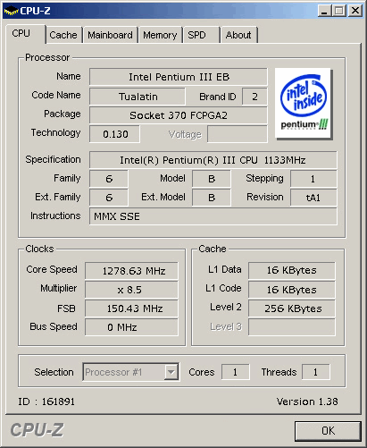Open the Mainboard tab
Image resolution: width=367 pixels, height=448 pixels.
pyautogui.click(x=110, y=35)
